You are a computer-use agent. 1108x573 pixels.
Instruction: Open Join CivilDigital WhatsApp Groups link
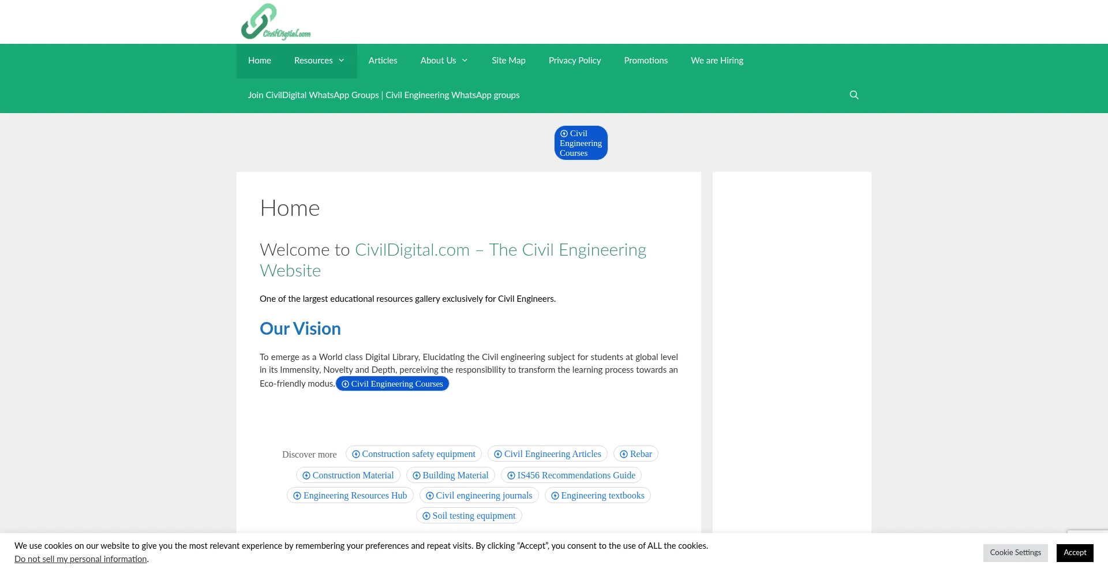(383, 95)
